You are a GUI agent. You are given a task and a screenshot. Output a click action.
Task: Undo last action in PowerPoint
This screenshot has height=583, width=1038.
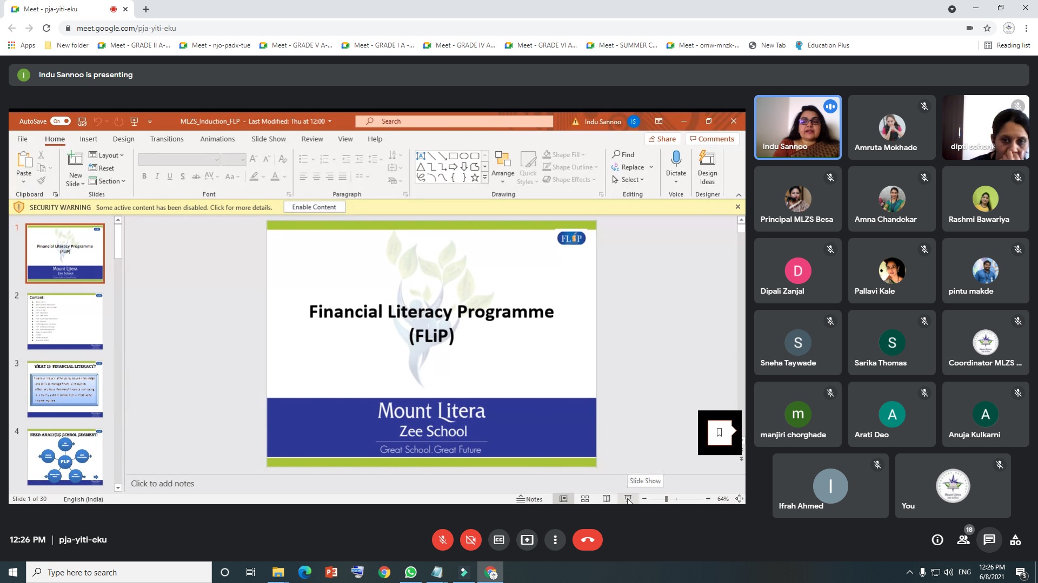click(98, 121)
